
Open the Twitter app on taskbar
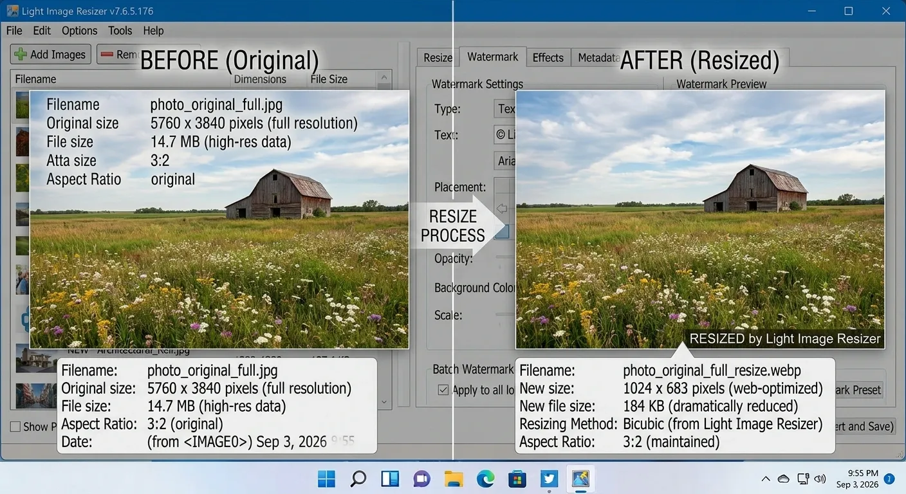[549, 479]
